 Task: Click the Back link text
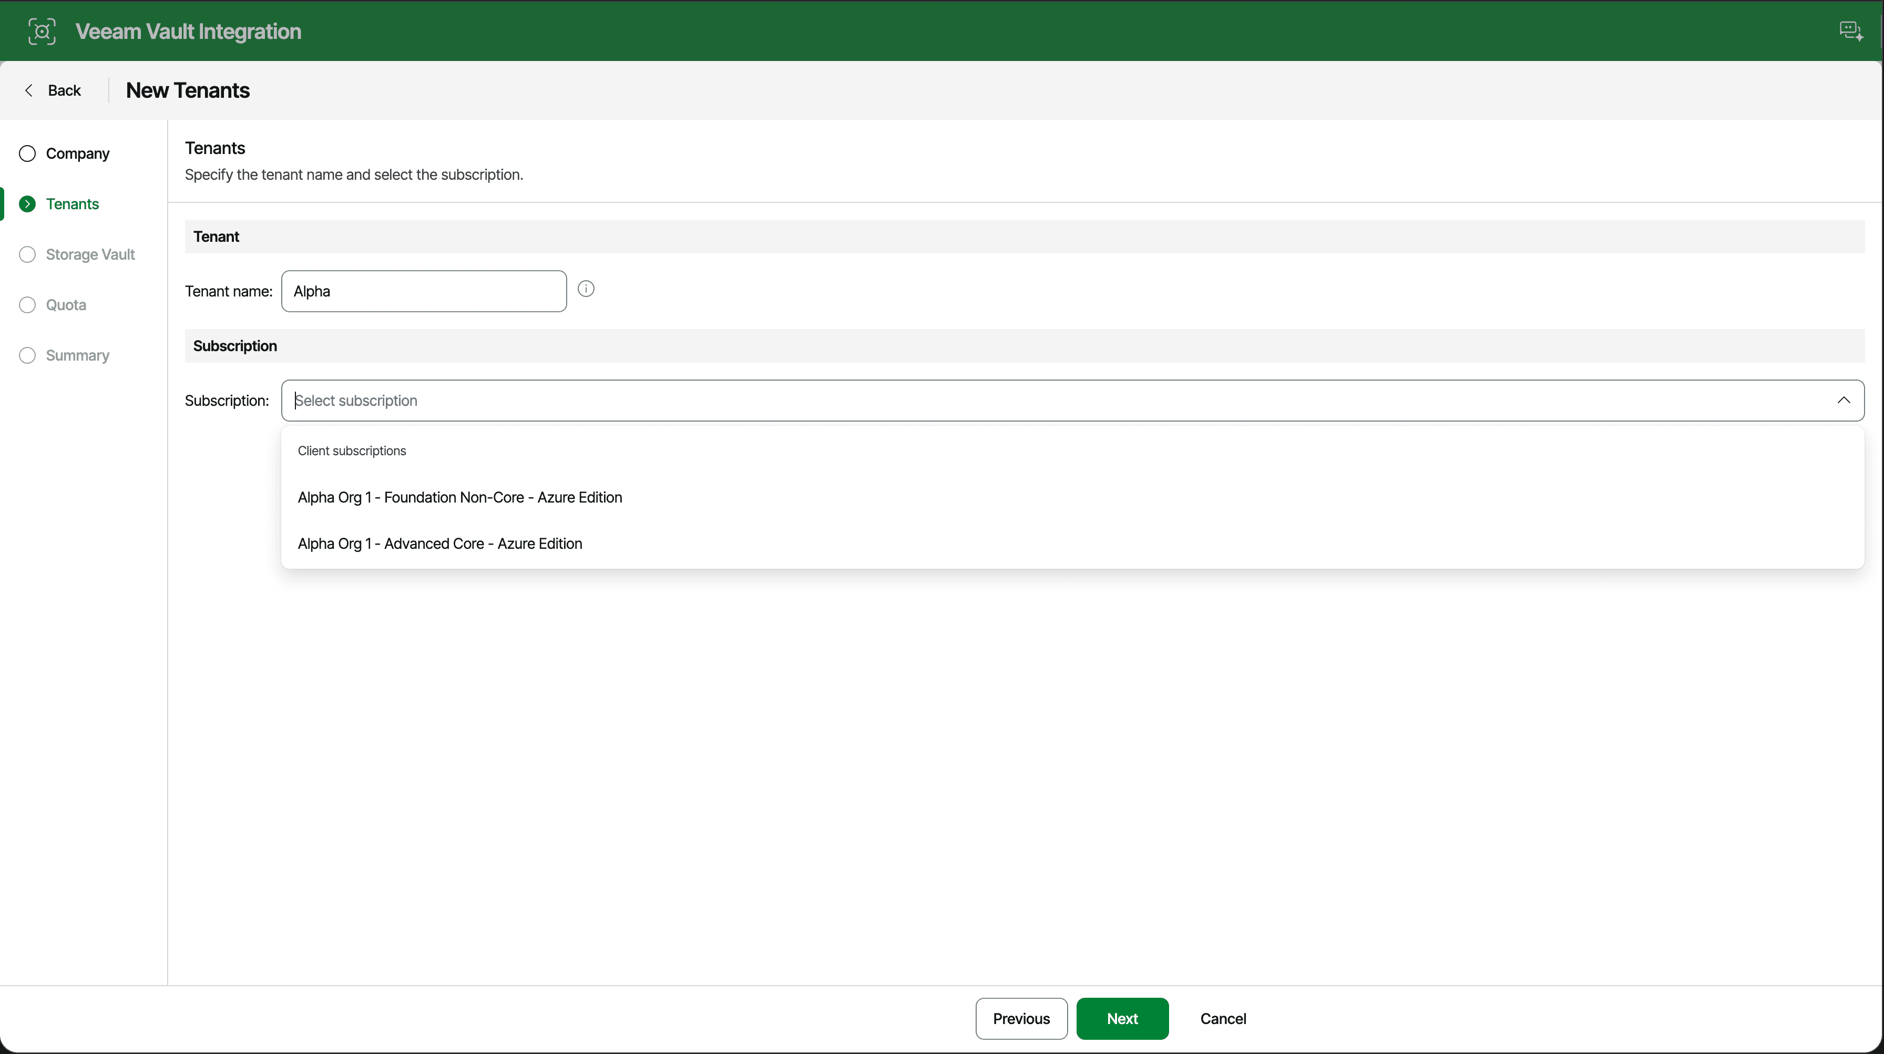pos(64,90)
